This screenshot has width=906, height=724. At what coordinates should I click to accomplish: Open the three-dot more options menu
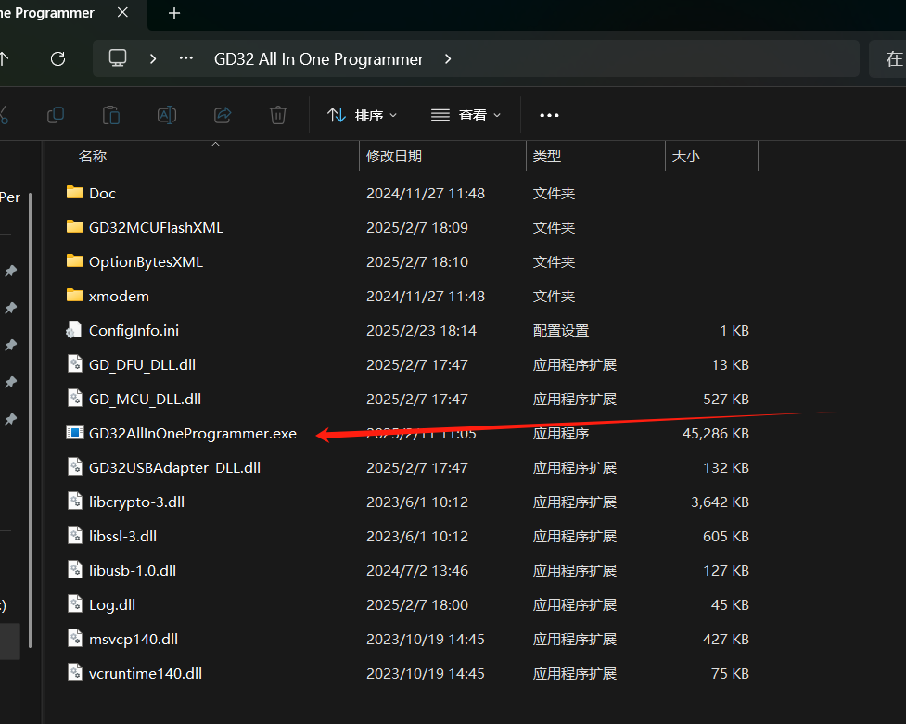coord(549,115)
